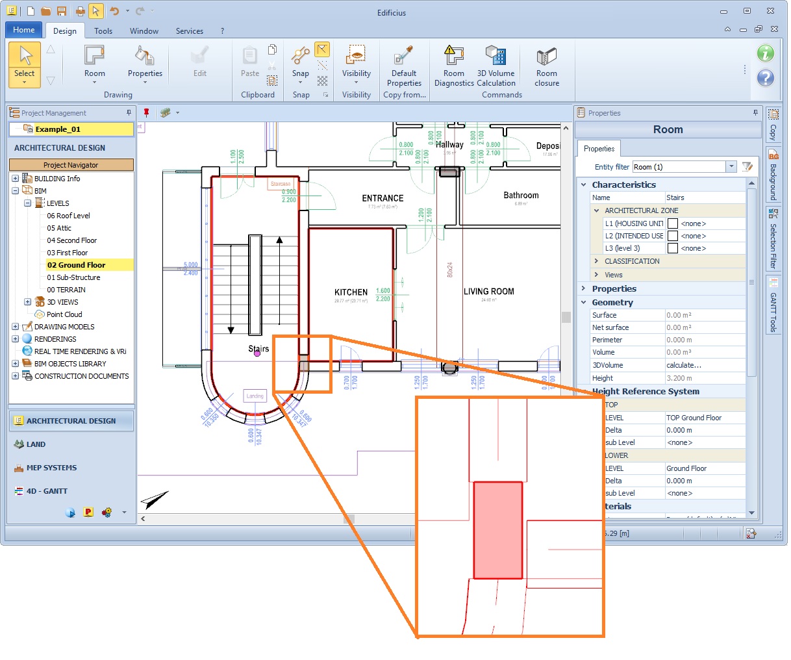Select 03 First Floor level in tree
Screen dimensions: 791x660
tap(67, 253)
